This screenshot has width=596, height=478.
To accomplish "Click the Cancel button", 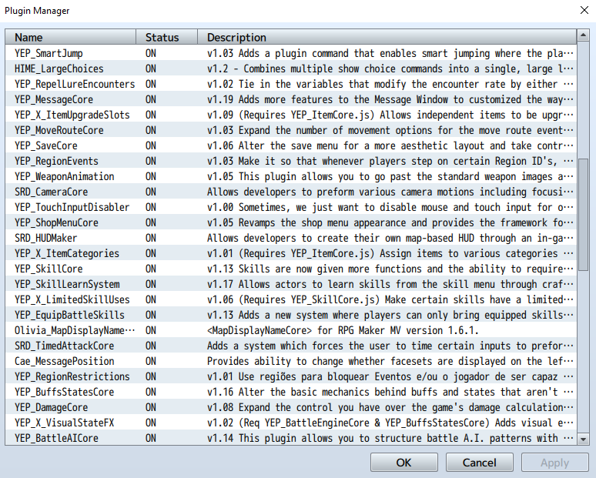I will tap(479, 463).
